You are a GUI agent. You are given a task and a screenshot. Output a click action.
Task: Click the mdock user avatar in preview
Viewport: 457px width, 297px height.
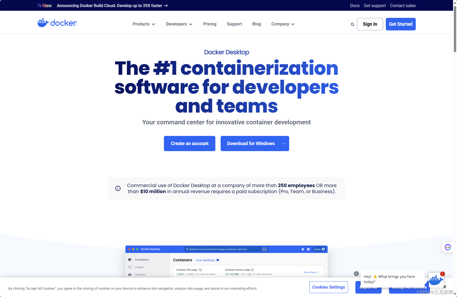323,249
